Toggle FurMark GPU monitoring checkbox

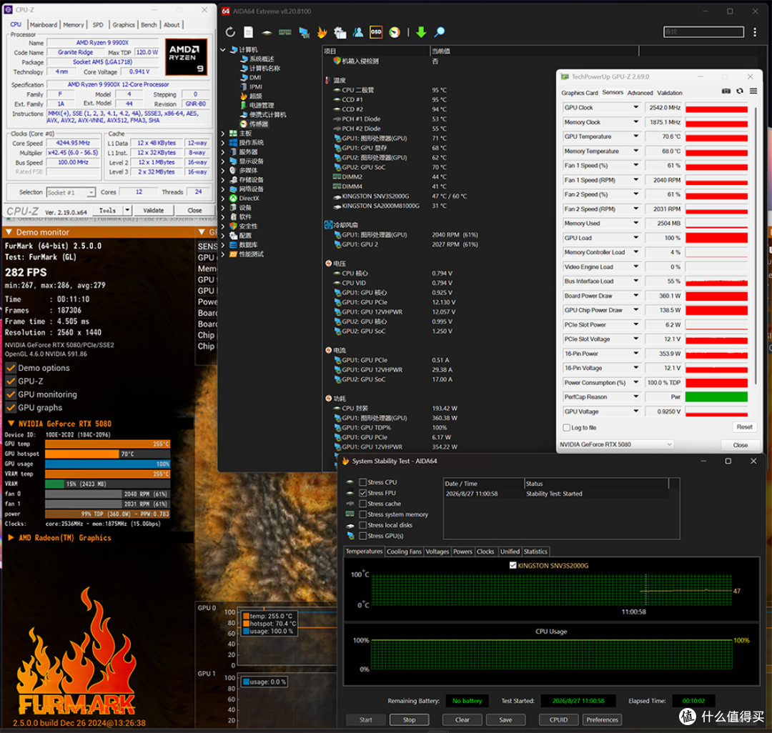[x=11, y=394]
